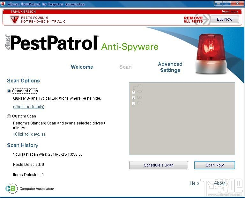Click the PestPatrol Anti-Spyware logo
The height and width of the screenshot is (198, 245).
pyautogui.click(x=82, y=43)
